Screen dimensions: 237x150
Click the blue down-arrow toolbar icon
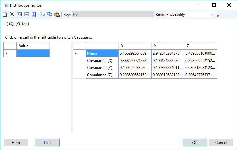pos(33,14)
